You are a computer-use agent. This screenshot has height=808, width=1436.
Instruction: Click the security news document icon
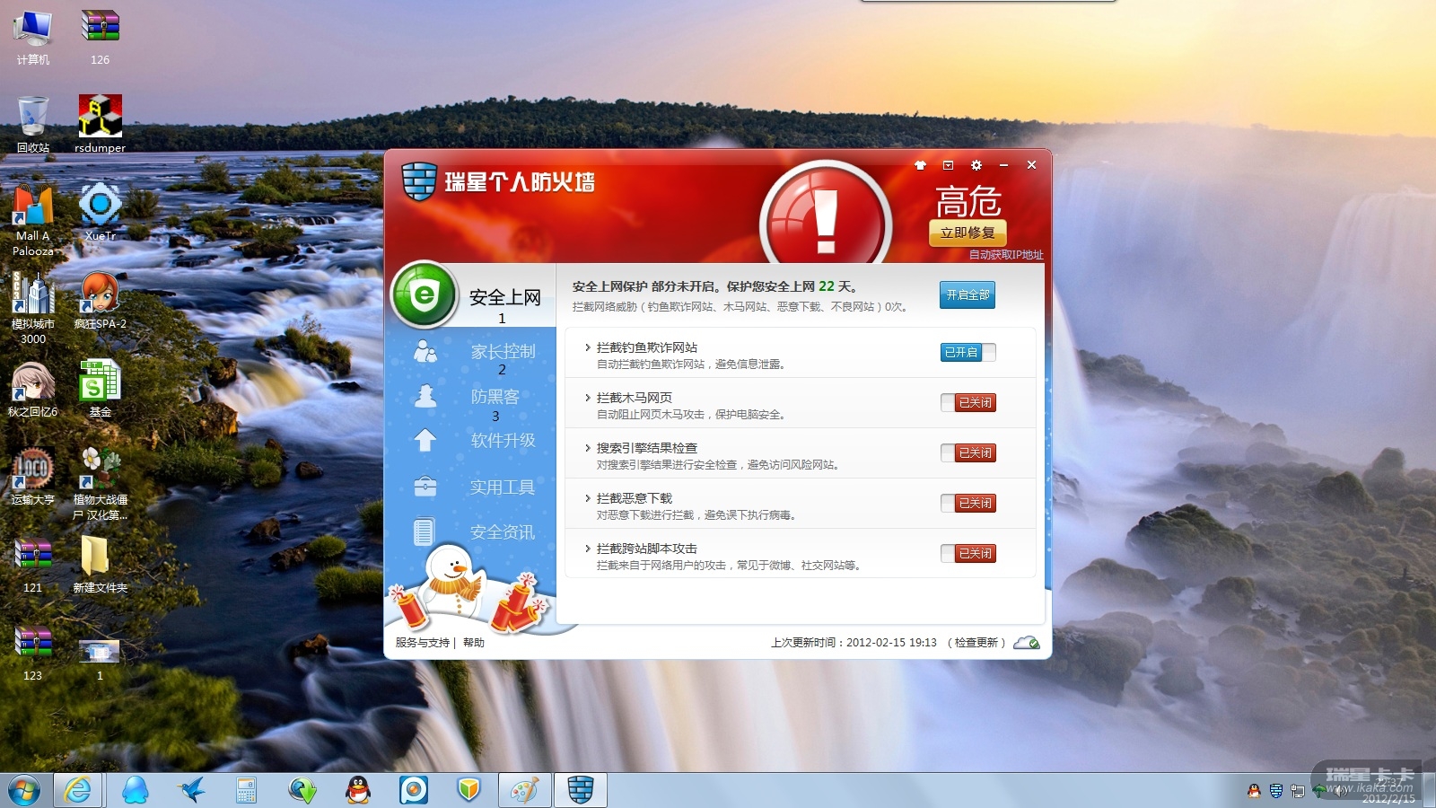(425, 531)
